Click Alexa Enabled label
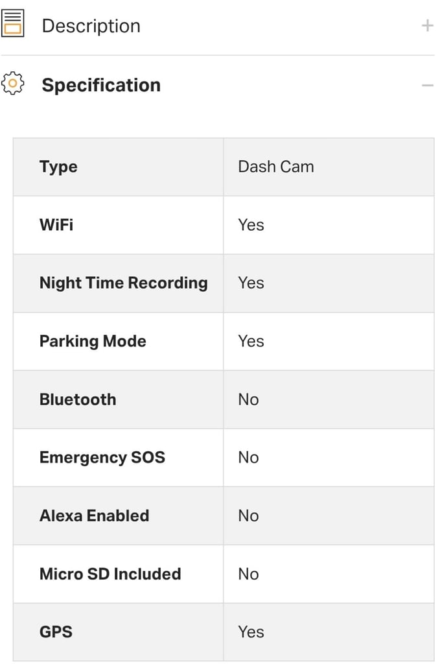The height and width of the screenshot is (664, 440). click(95, 516)
